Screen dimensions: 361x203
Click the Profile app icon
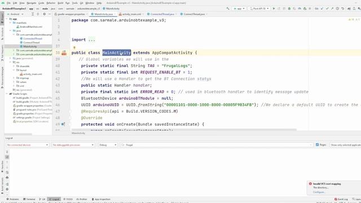[x=300, y=8]
